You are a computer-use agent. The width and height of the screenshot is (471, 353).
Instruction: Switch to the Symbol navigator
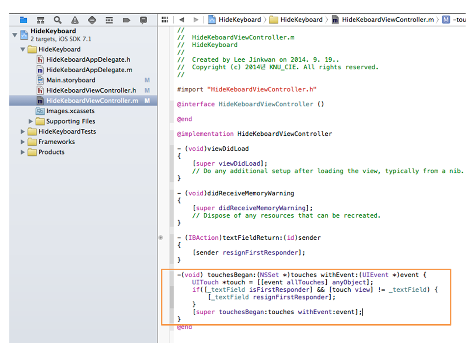[41, 20]
